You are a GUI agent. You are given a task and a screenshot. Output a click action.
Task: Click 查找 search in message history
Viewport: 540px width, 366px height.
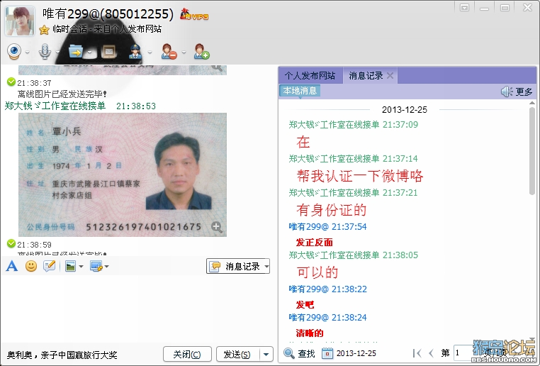(299, 353)
